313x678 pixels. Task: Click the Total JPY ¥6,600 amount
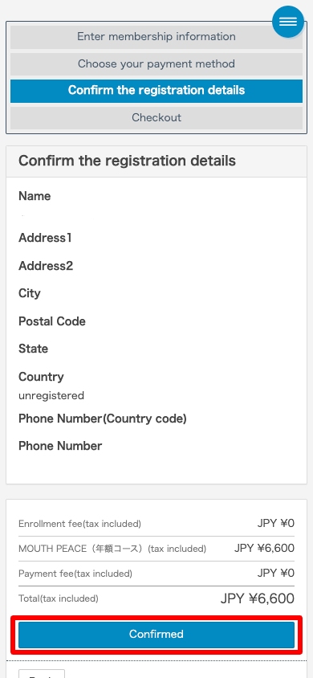[258, 598]
